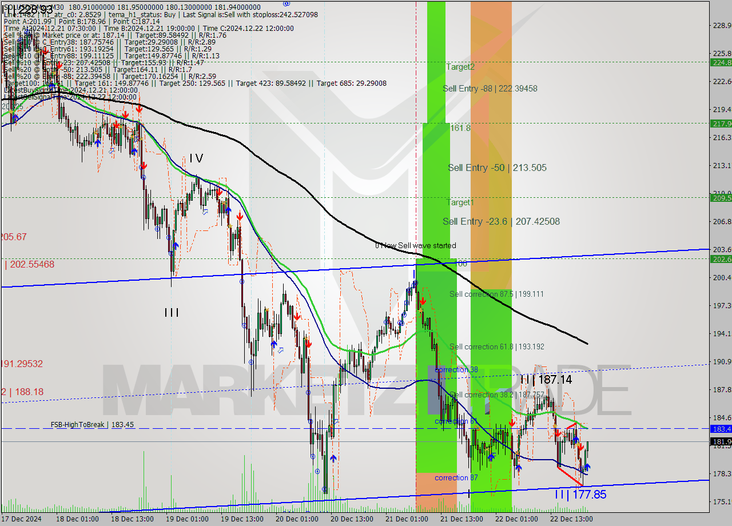Click the '161.8' Fibonacci level label
This screenshot has width=732, height=526.
coord(460,128)
